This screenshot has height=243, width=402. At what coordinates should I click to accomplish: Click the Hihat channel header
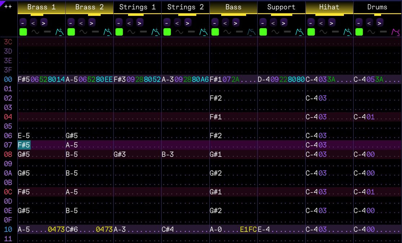pyautogui.click(x=329, y=7)
